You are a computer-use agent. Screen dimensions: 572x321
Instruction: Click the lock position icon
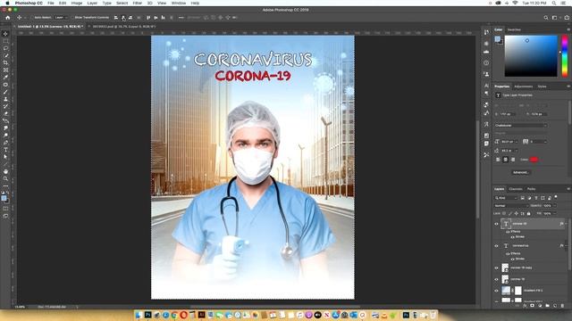[x=517, y=213]
